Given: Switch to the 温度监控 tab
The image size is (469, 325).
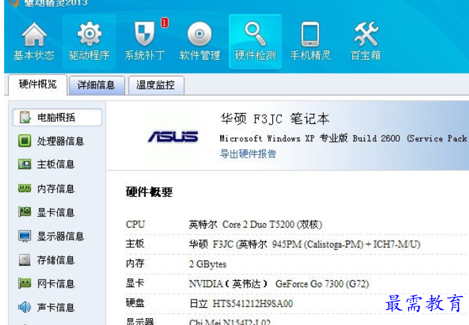Looking at the screenshot, I should 155,85.
